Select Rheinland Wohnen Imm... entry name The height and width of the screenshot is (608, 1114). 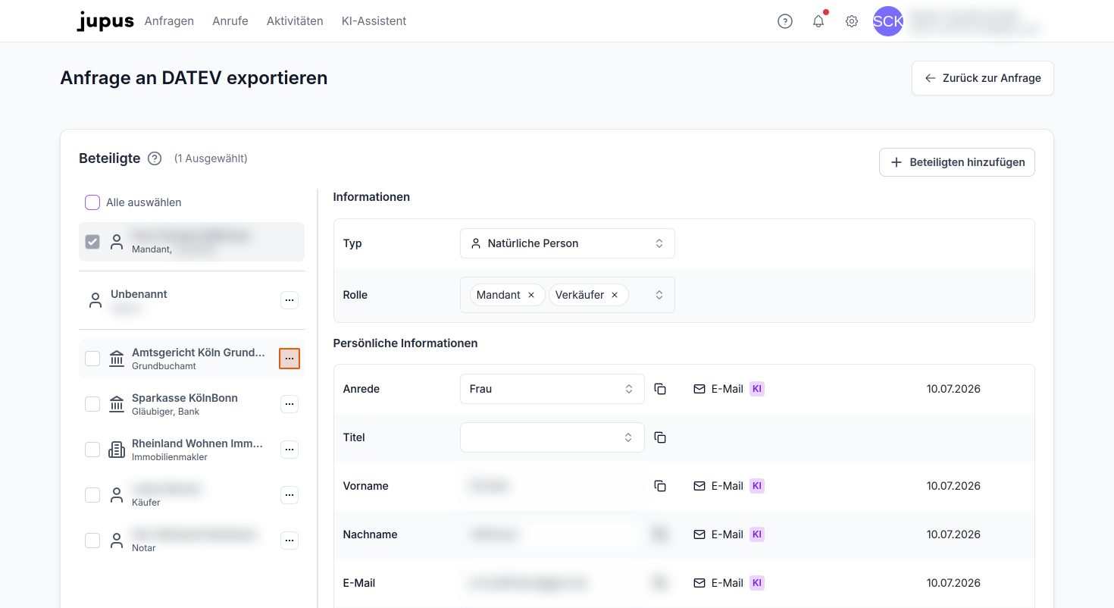point(197,443)
